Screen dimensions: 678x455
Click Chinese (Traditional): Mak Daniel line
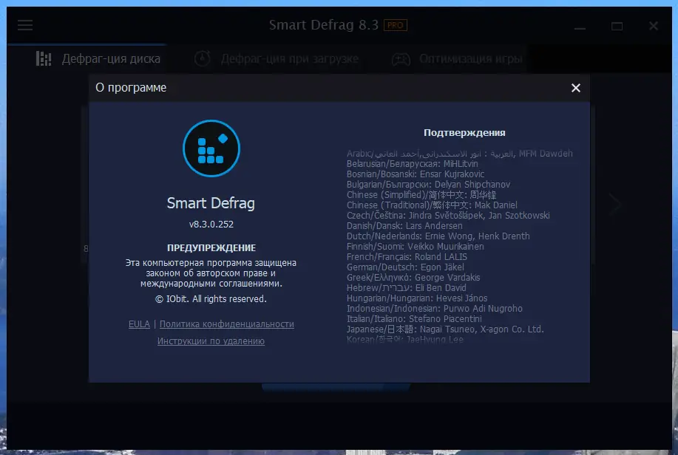coord(432,205)
